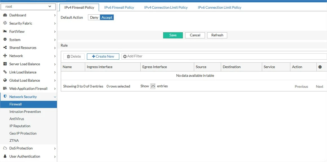This screenshot has height=162, width=327.
Task: Switch to IPv4 Firewall Policy tab
Action: coord(79,8)
